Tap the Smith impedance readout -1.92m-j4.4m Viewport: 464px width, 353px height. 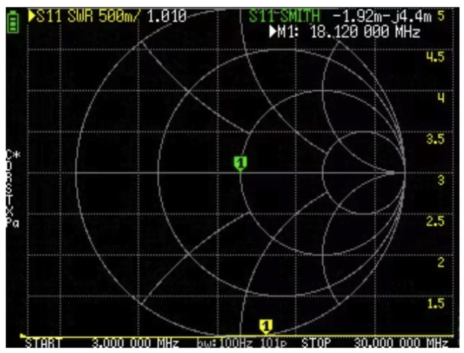pos(382,16)
